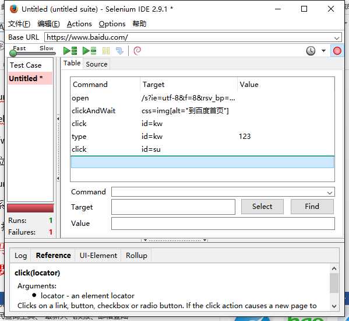Close the Selenium IDE window
Viewport: 349px width, 321px height.
(331, 9)
